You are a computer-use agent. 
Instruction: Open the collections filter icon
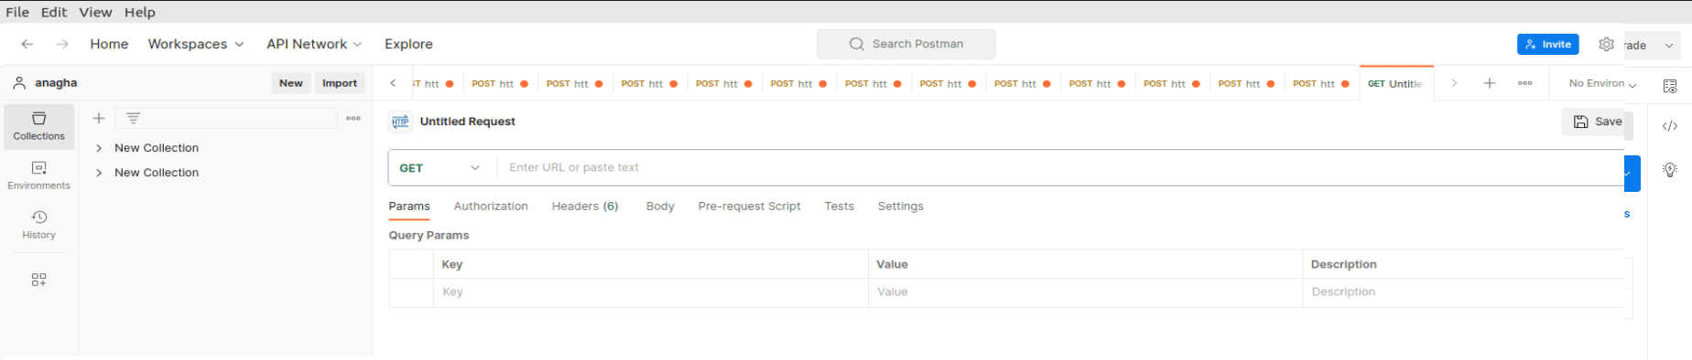coord(133,118)
